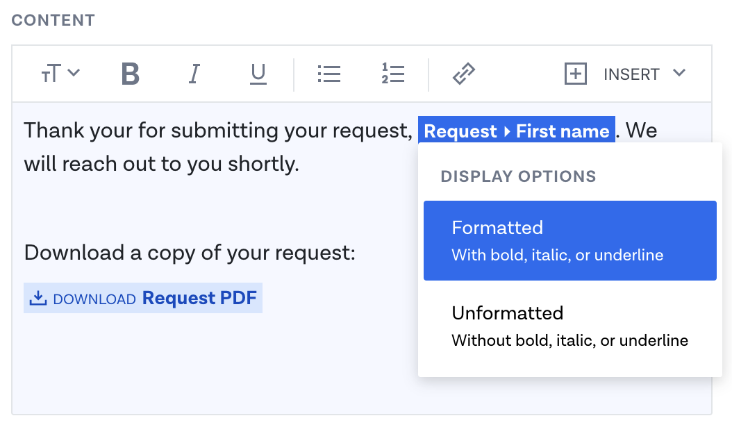Click the hyperlink icon in the toolbar
This screenshot has height=425, width=732.
pyautogui.click(x=463, y=74)
